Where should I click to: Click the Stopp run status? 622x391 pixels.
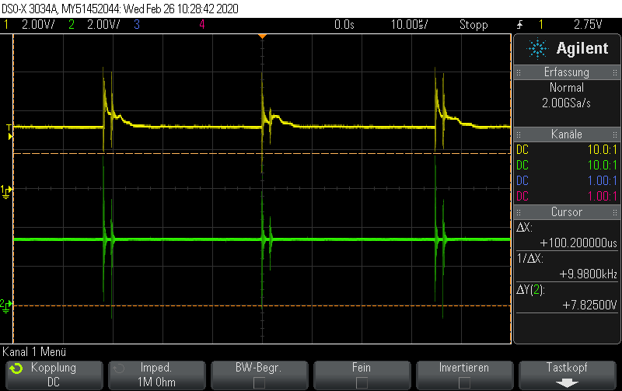point(473,25)
